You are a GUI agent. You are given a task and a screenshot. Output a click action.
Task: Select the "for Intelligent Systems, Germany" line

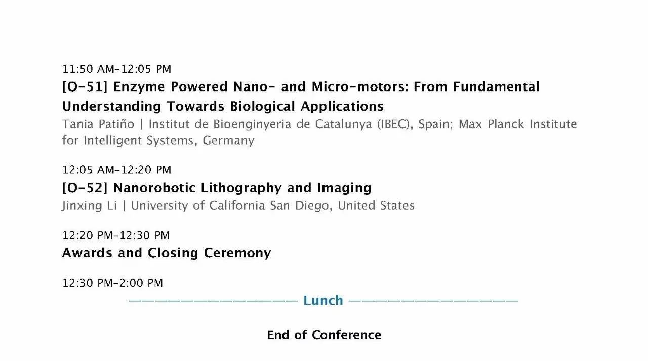click(x=158, y=140)
